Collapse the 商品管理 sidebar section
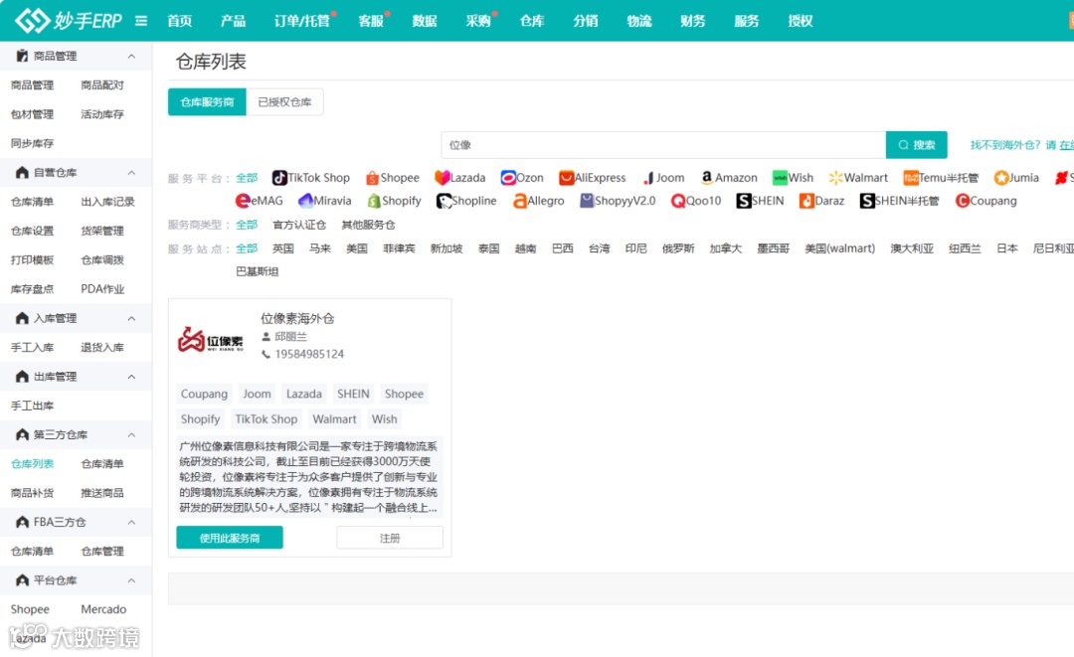 click(x=131, y=56)
